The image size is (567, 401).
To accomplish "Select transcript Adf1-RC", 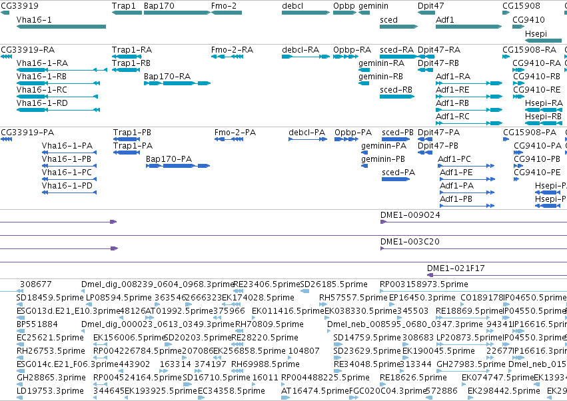I will [x=469, y=123].
